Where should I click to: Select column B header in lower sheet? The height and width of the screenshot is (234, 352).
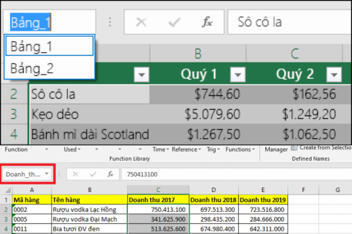point(90,190)
